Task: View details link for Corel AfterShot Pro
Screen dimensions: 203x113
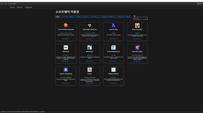Action: [113, 61]
